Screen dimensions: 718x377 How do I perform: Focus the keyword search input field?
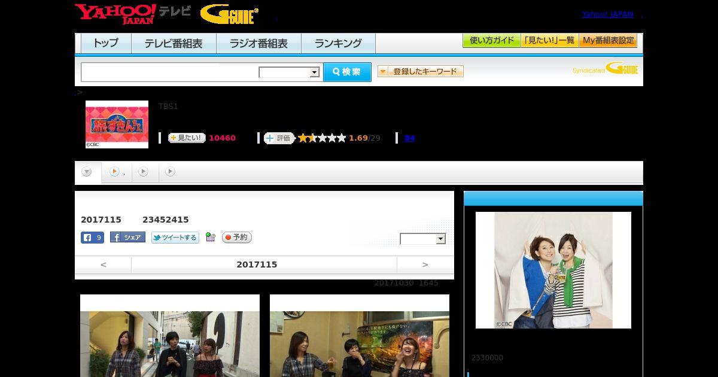(x=170, y=72)
